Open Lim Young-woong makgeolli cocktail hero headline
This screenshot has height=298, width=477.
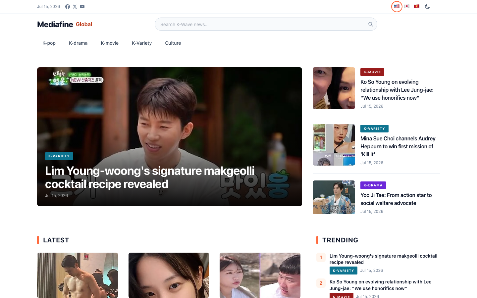(x=150, y=177)
